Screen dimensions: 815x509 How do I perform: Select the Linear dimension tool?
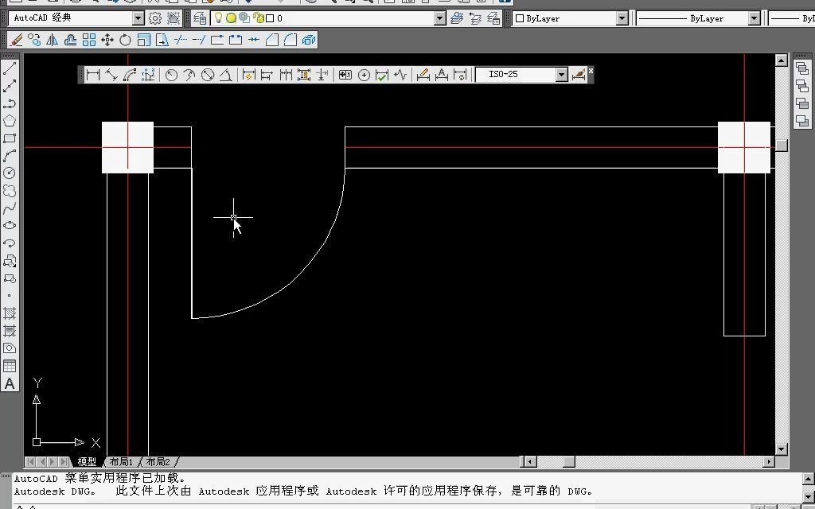coord(93,75)
